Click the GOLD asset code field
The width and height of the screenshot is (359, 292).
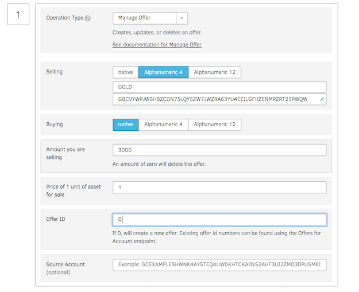[219, 87]
